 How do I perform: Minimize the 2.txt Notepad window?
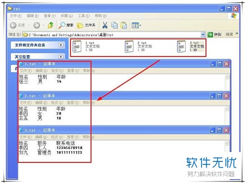[213, 96]
